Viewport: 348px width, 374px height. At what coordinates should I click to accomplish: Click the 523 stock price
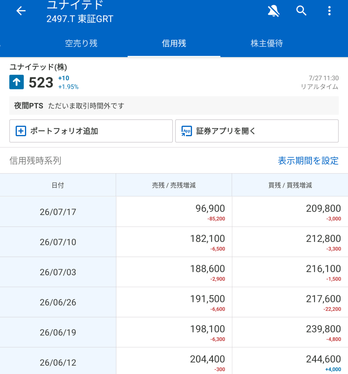click(x=41, y=83)
